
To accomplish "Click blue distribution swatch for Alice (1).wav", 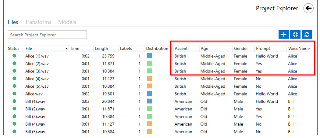I will pyautogui.click(x=149, y=56).
